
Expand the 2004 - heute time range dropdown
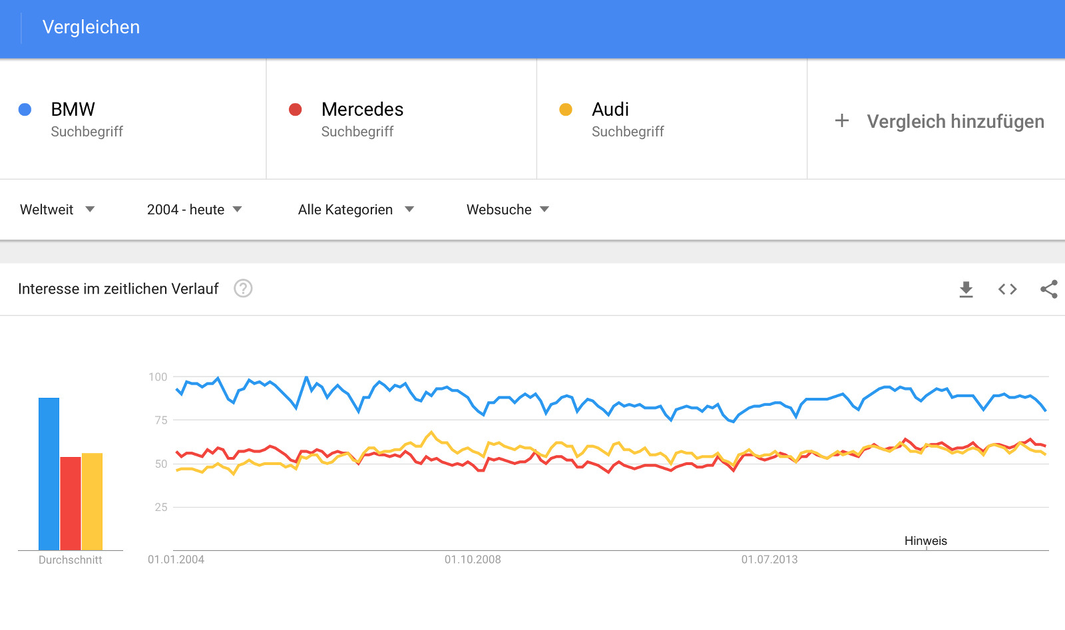point(194,210)
